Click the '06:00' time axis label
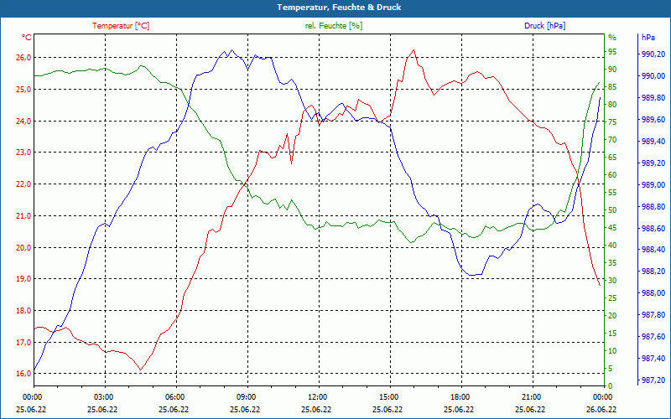The image size is (671, 419). pos(174,396)
